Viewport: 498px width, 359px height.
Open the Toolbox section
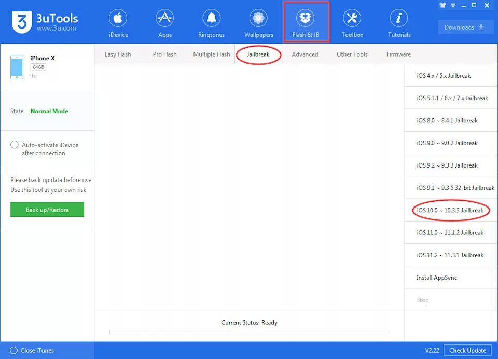tap(352, 23)
